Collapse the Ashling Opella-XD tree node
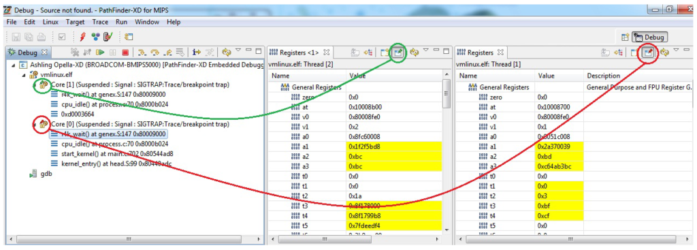Viewport: 697px width, 250px height. tap(14, 65)
